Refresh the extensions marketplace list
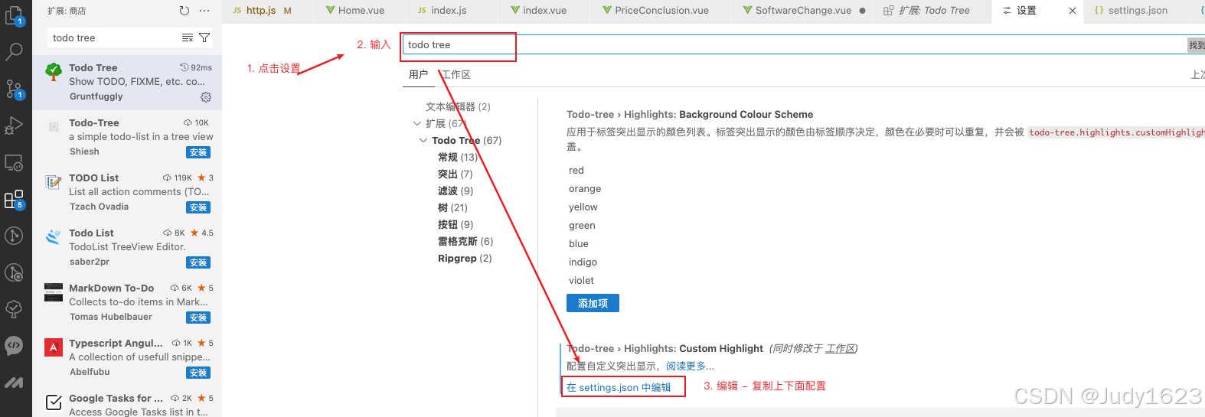This screenshot has height=417, width=1205. pos(185,11)
